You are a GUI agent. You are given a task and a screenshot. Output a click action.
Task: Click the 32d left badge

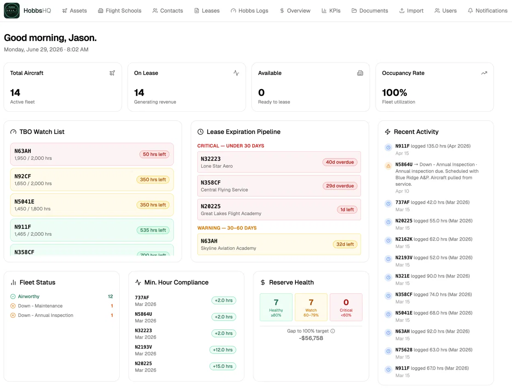(345, 244)
